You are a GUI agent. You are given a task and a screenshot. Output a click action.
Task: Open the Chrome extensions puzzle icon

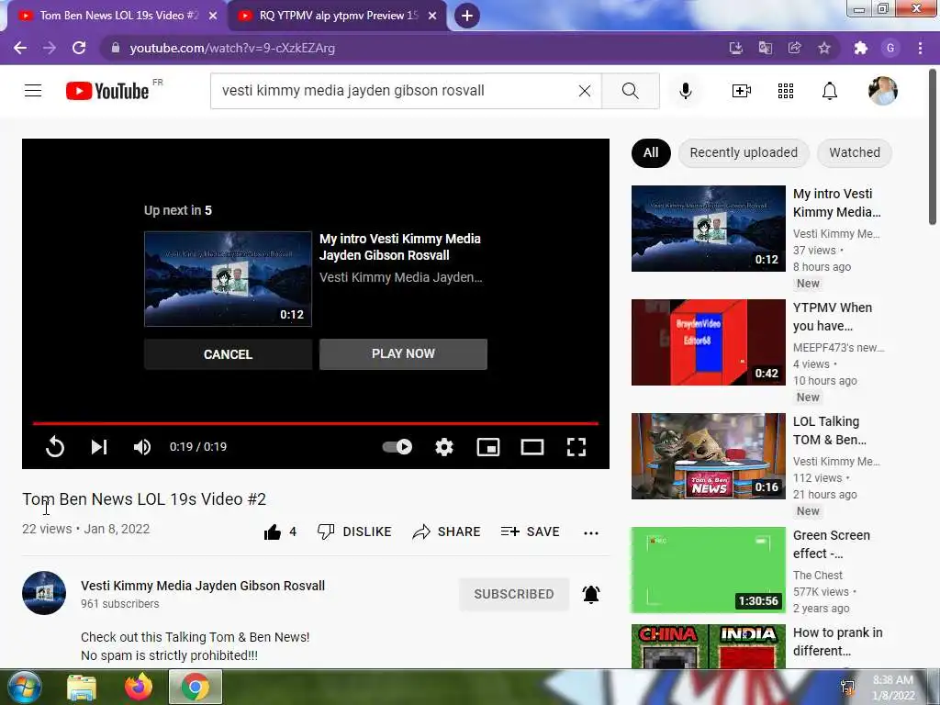coord(861,48)
